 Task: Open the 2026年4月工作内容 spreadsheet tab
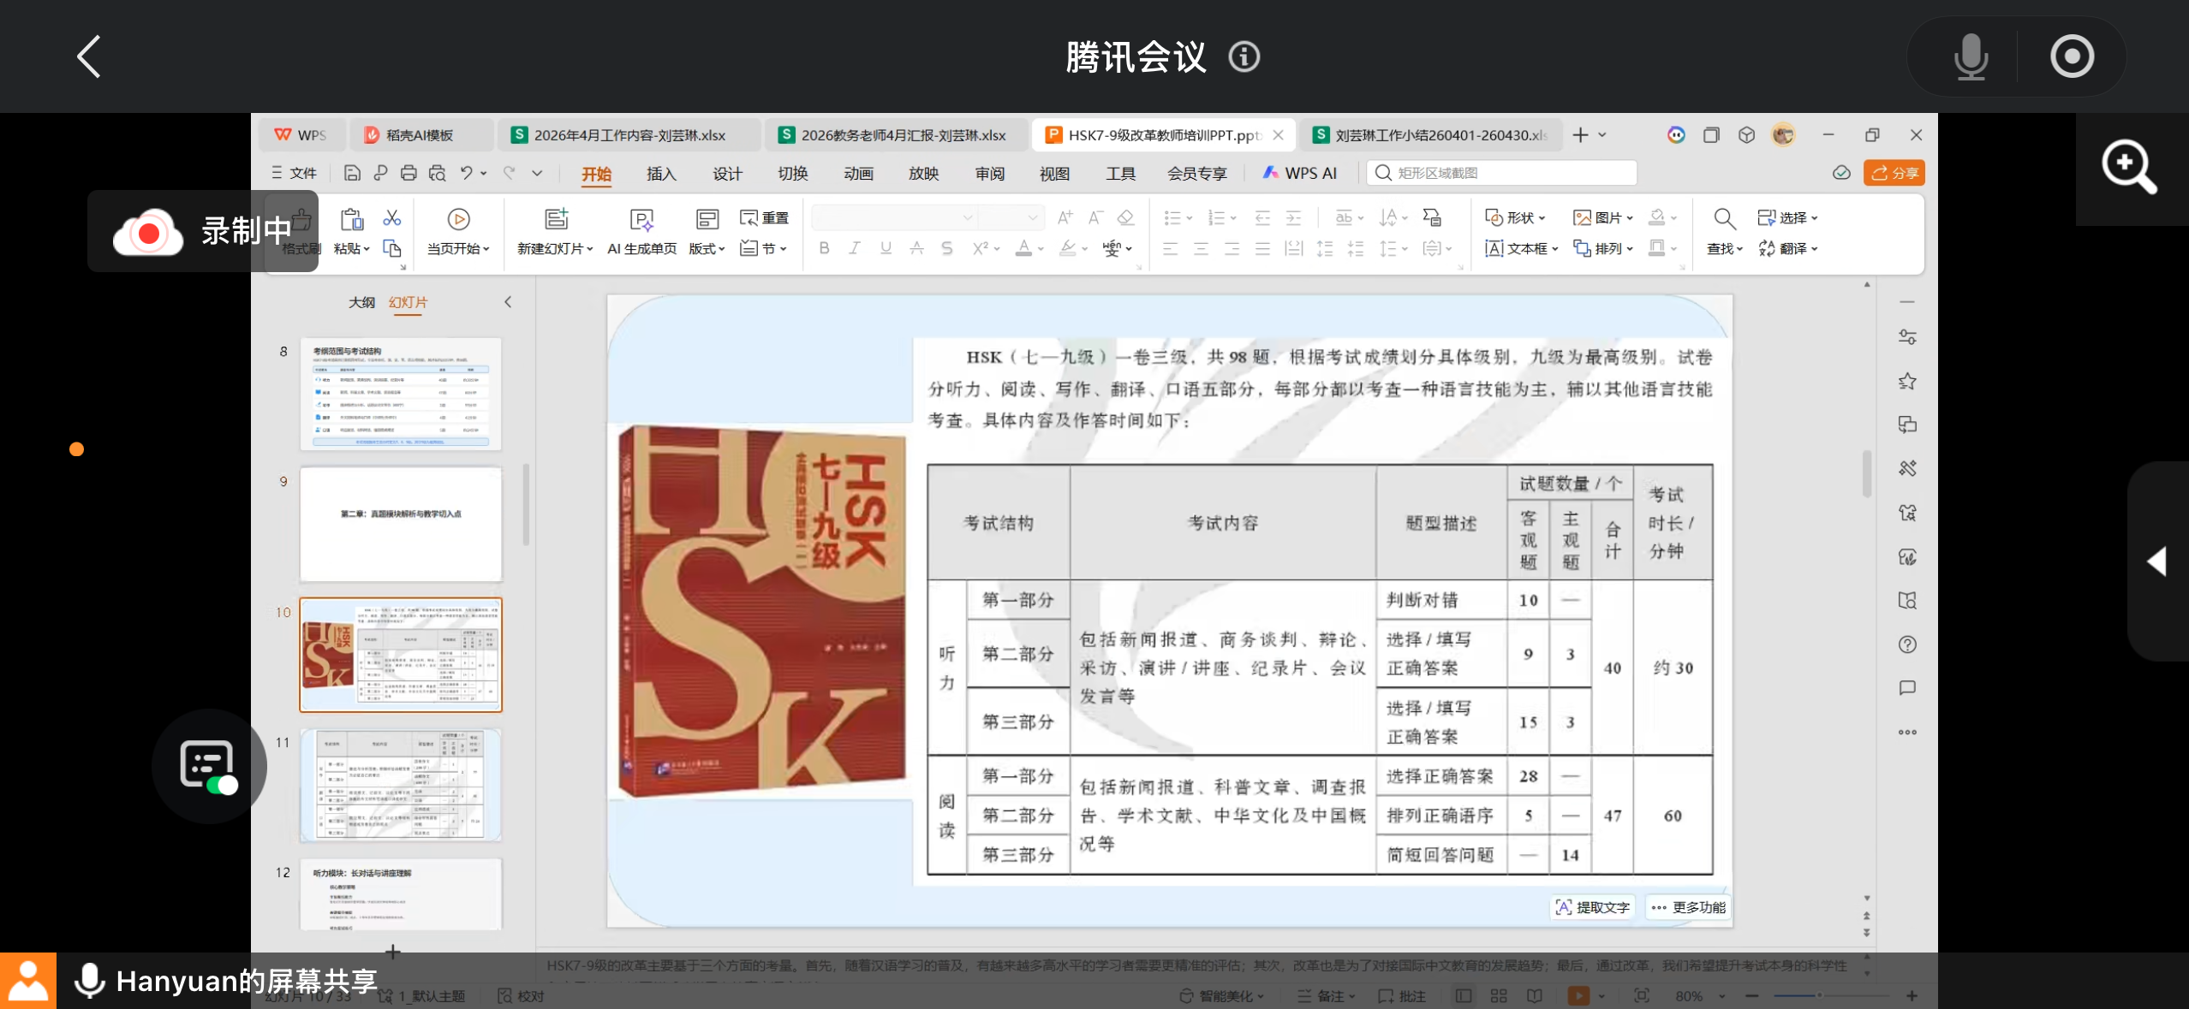click(x=628, y=135)
